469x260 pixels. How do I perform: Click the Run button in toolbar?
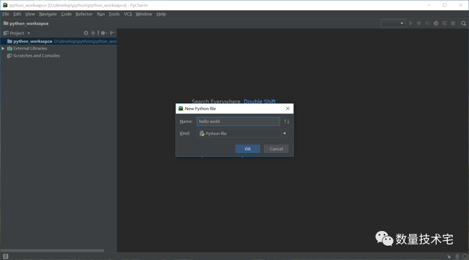coord(411,23)
